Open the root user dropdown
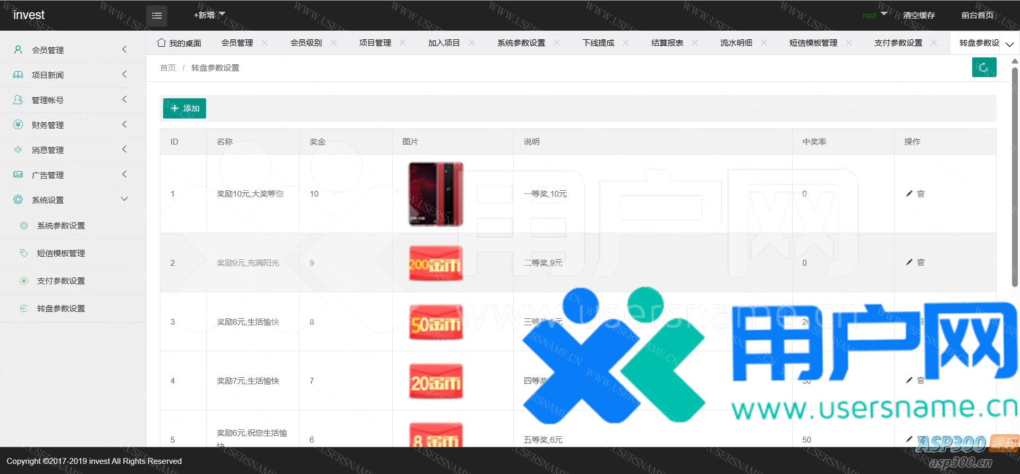The image size is (1020, 474). 874,15
